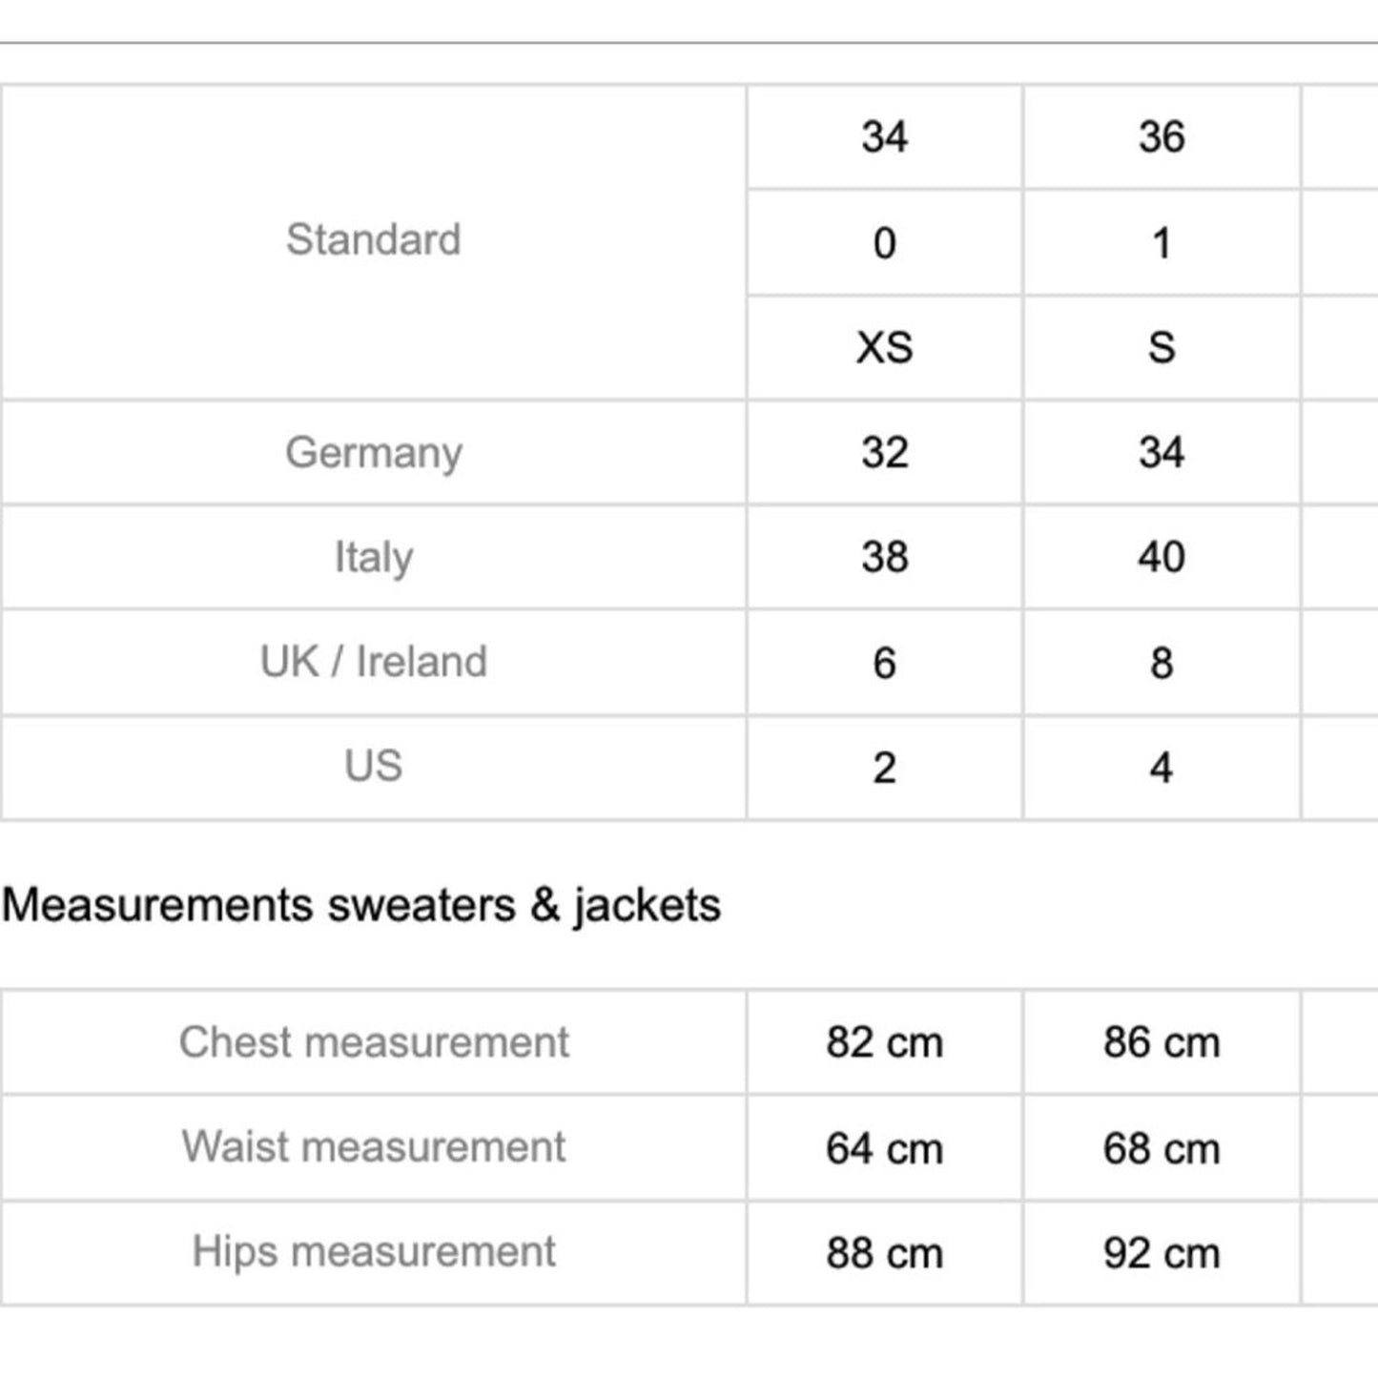Click the Chest measurement label
The image size is (1378, 1378).
pyautogui.click(x=373, y=1042)
